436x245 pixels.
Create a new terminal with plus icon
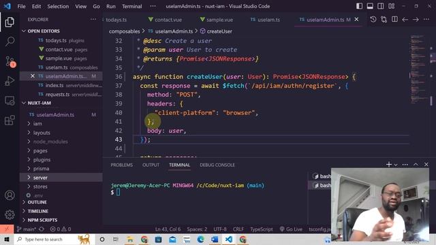389,165
